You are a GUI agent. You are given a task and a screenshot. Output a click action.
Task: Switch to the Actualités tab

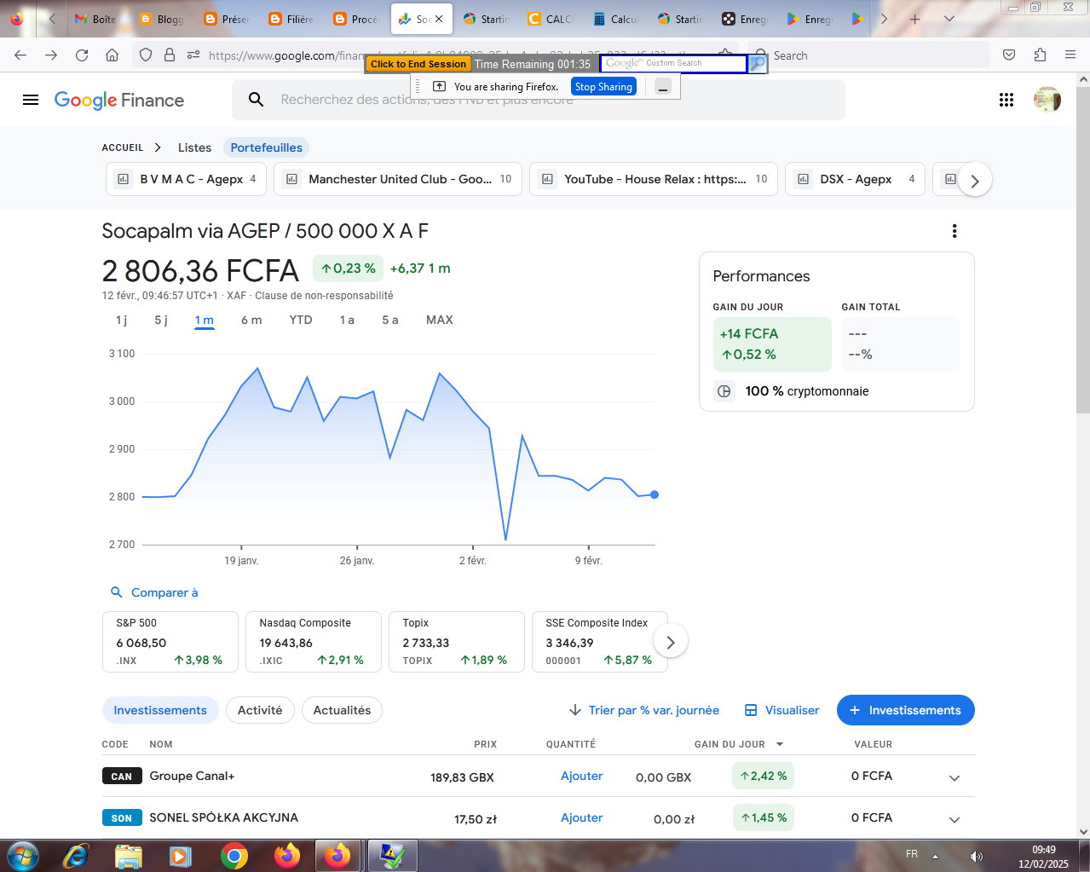[342, 710]
